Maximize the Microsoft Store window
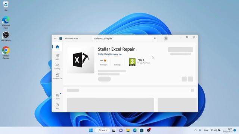This screenshot has width=239, height=134. point(187,37)
